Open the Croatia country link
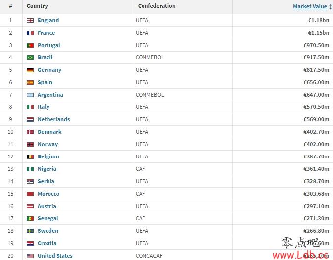333x260 pixels. tap(47, 243)
